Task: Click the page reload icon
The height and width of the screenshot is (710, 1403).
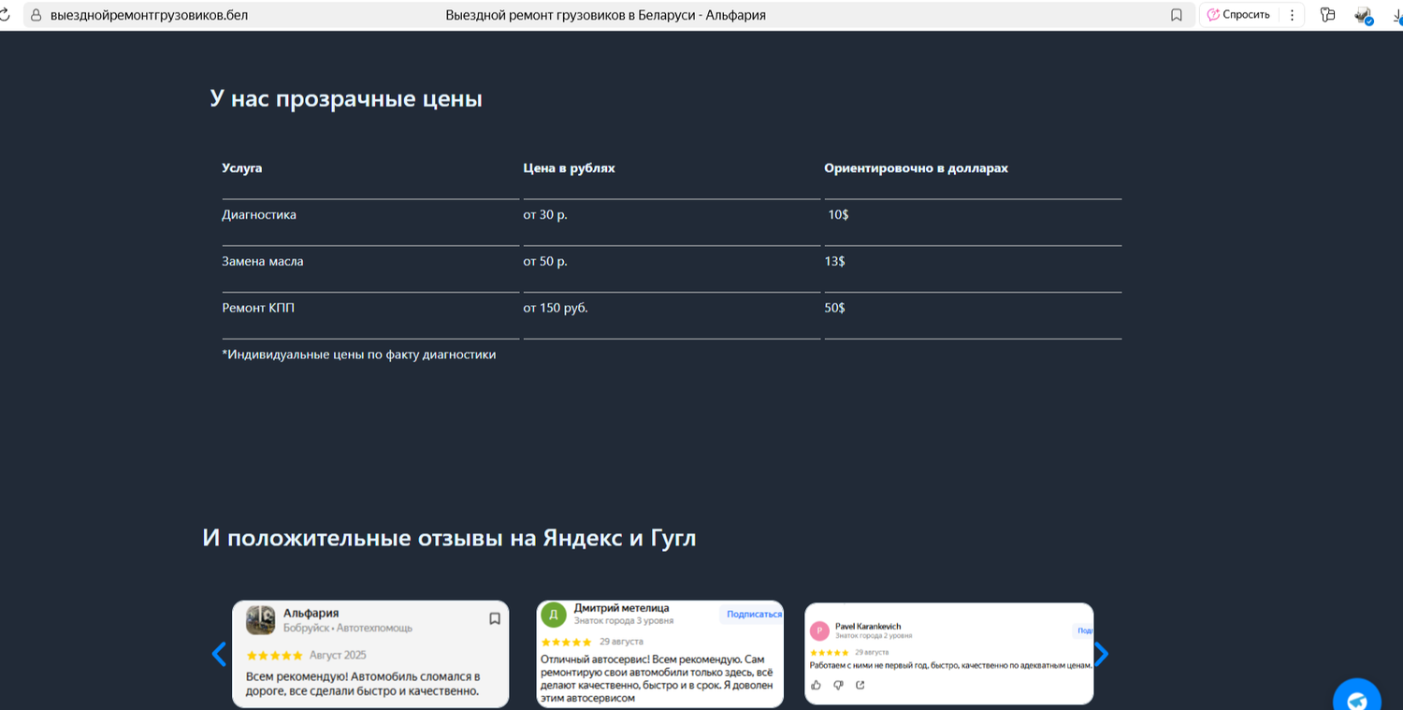Action: [x=4, y=15]
